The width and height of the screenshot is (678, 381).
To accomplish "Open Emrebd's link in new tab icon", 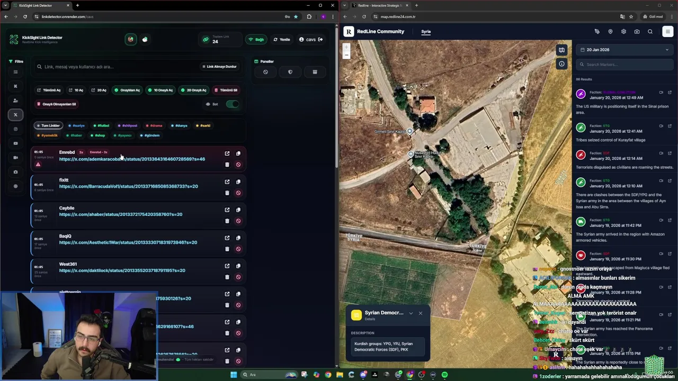I will coord(227,153).
